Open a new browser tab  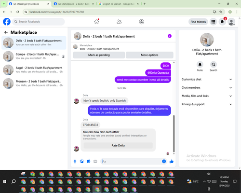[x=145, y=4]
